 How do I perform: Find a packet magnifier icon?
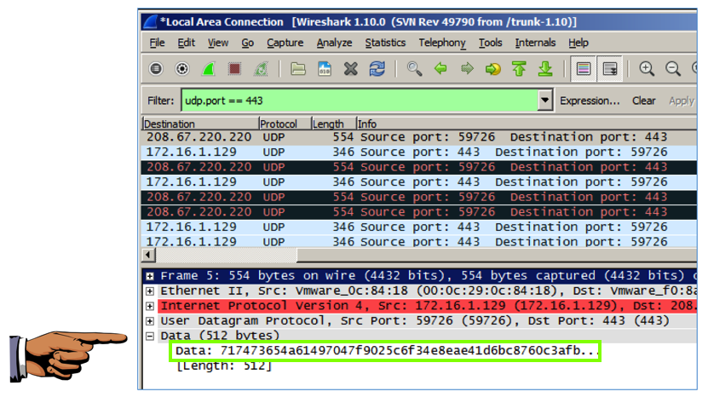coord(414,69)
